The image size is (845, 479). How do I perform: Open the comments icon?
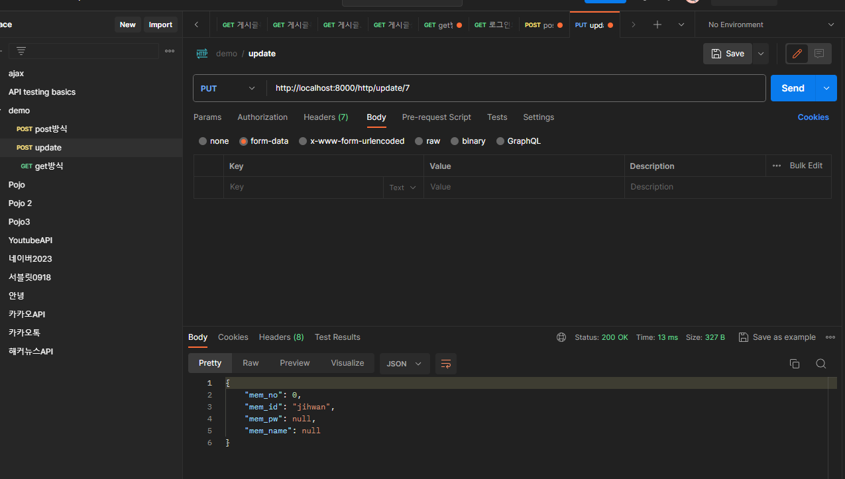[x=819, y=54]
